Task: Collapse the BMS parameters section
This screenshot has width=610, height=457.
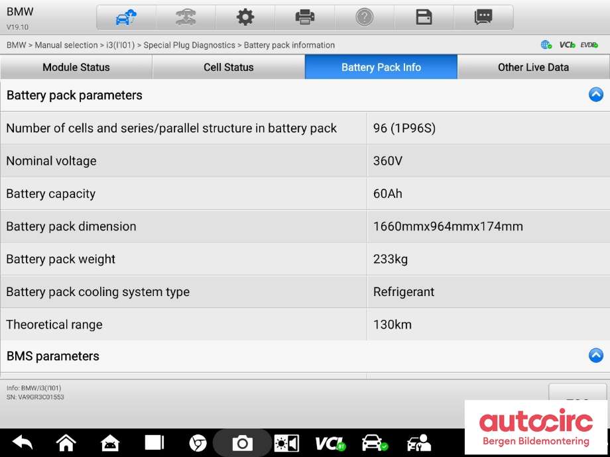Action: click(x=595, y=355)
